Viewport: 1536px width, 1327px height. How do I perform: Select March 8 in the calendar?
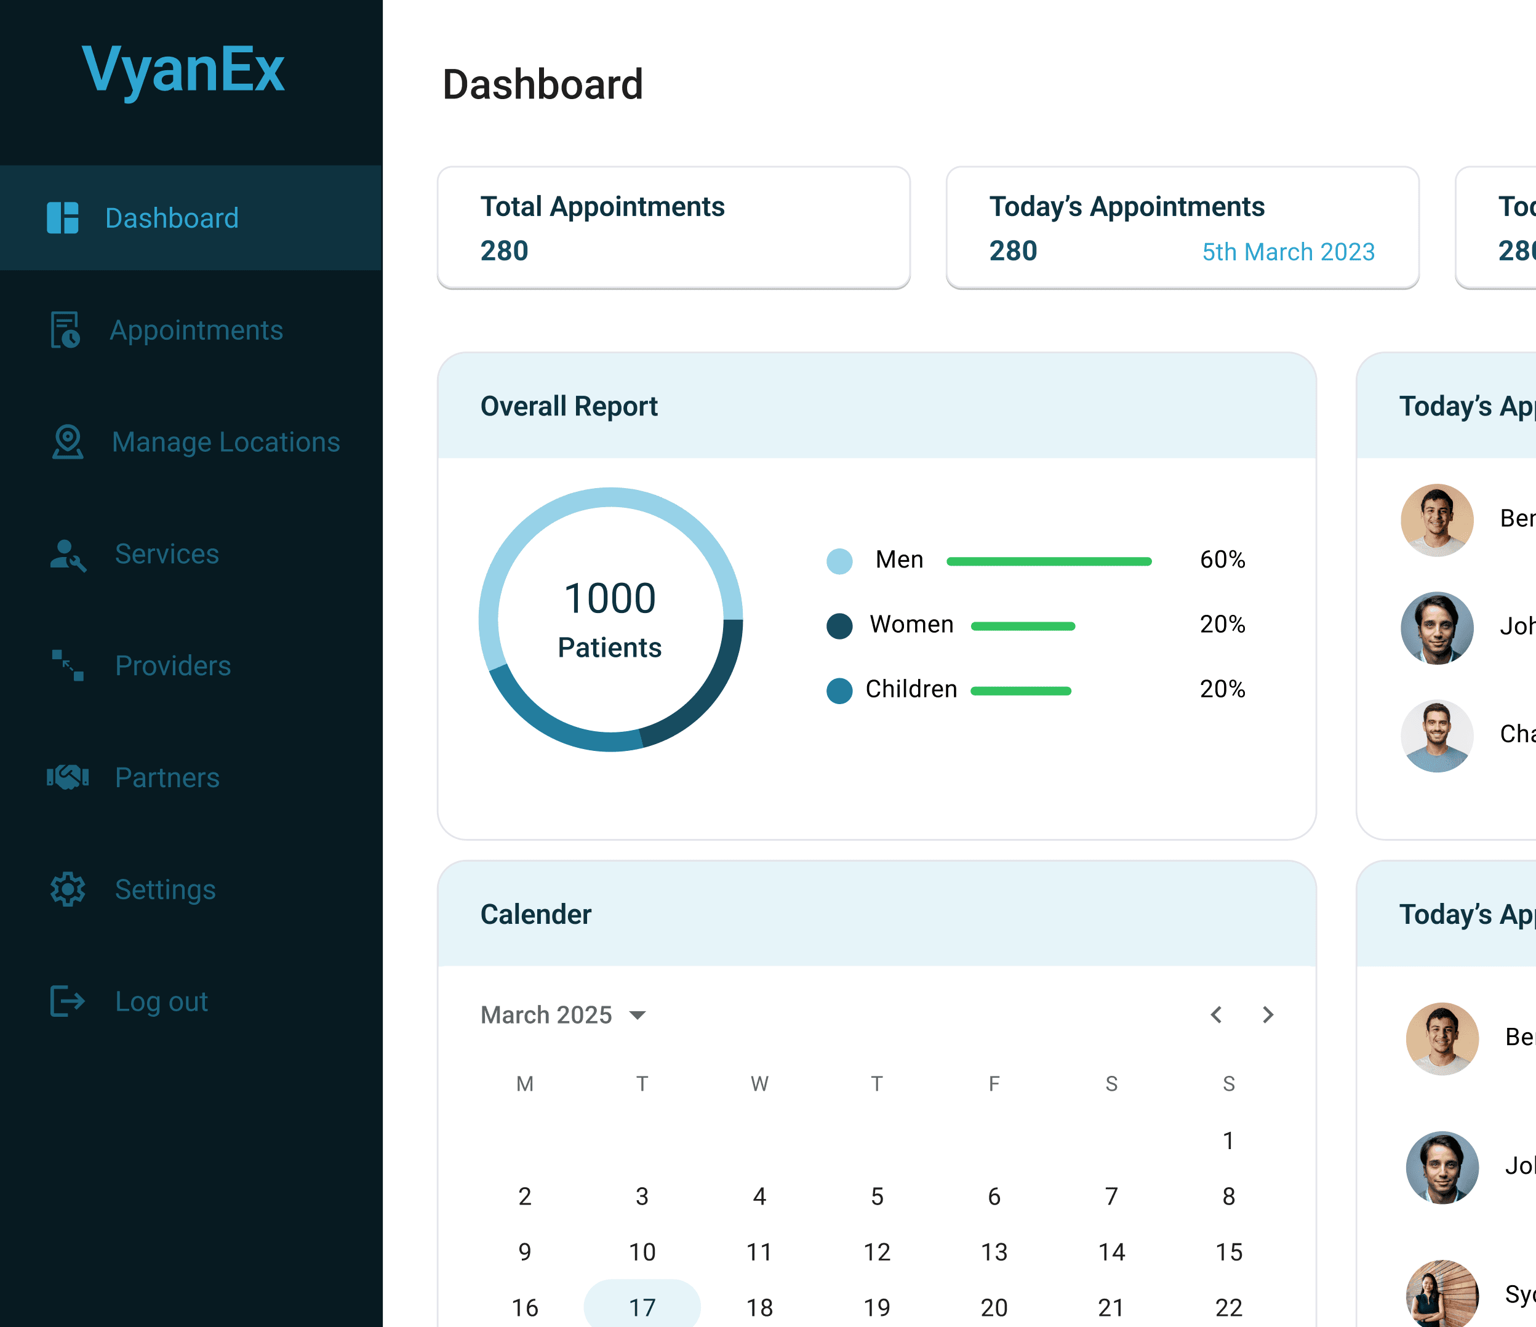[1228, 1197]
